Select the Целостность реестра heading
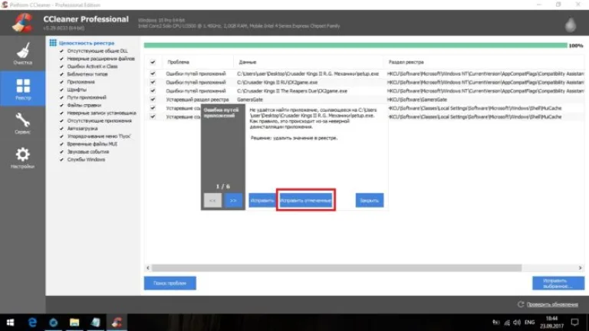 (x=87, y=43)
